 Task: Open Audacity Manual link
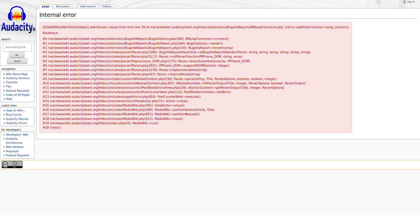[17, 119]
